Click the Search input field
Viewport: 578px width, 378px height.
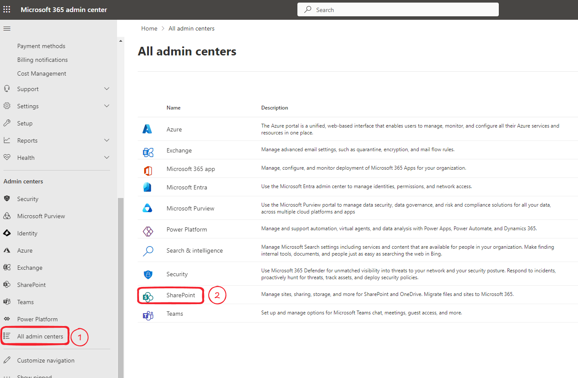(x=398, y=10)
